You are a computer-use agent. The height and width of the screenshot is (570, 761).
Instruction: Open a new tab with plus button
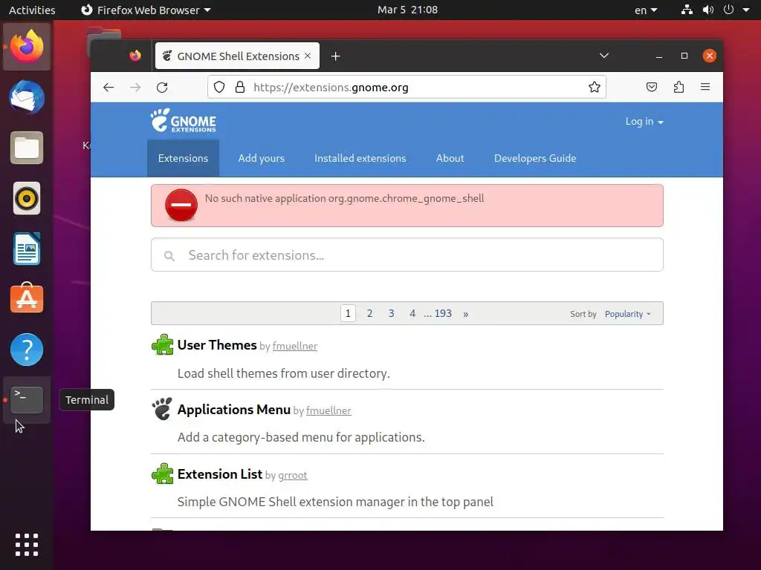pyautogui.click(x=335, y=56)
